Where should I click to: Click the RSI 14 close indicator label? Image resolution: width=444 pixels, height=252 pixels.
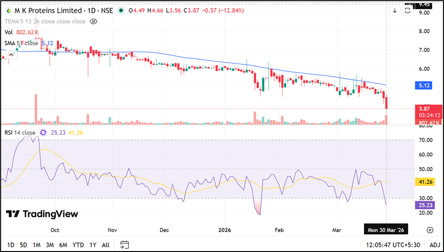pos(20,133)
